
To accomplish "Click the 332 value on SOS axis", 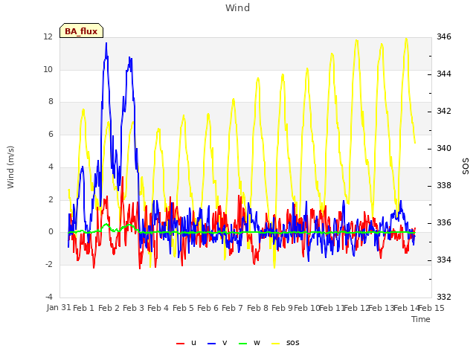I will coord(444,297).
